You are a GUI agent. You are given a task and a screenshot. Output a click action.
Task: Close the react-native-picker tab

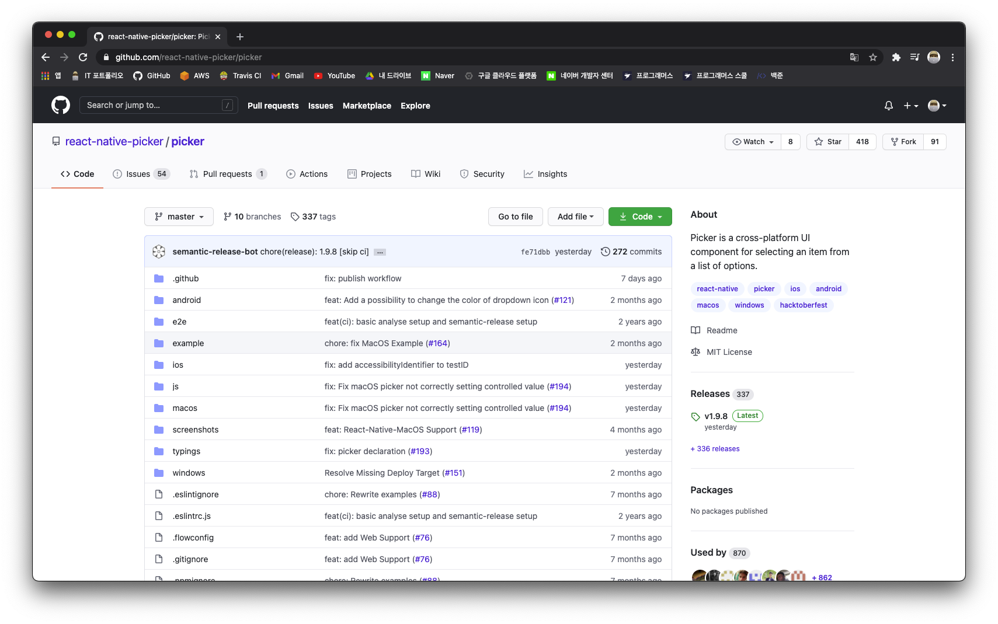pyautogui.click(x=218, y=37)
